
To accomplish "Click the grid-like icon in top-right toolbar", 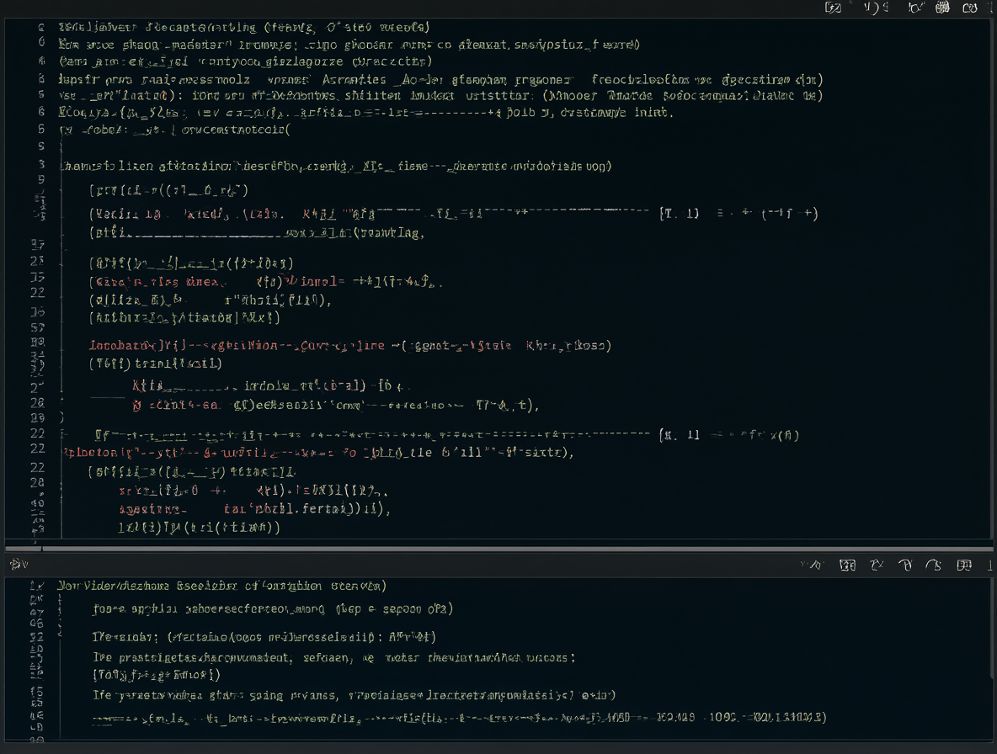I will 942,8.
